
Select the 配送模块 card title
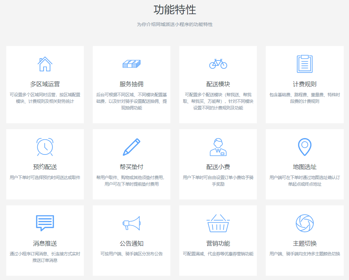[x=218, y=84]
